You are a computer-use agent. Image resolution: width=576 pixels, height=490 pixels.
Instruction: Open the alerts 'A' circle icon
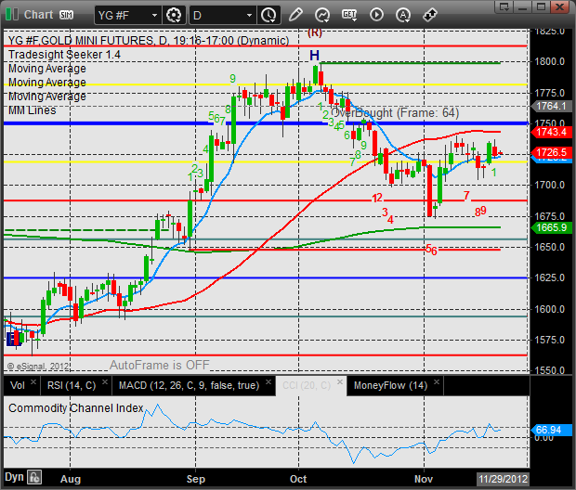(x=403, y=15)
